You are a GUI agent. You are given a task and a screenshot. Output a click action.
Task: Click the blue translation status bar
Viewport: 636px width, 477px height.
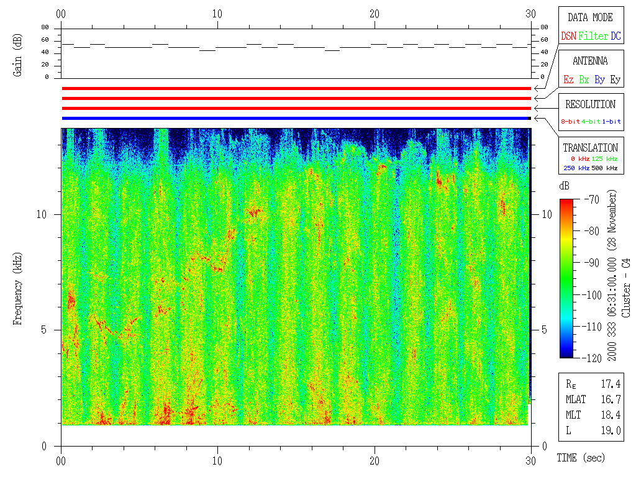pyautogui.click(x=296, y=118)
